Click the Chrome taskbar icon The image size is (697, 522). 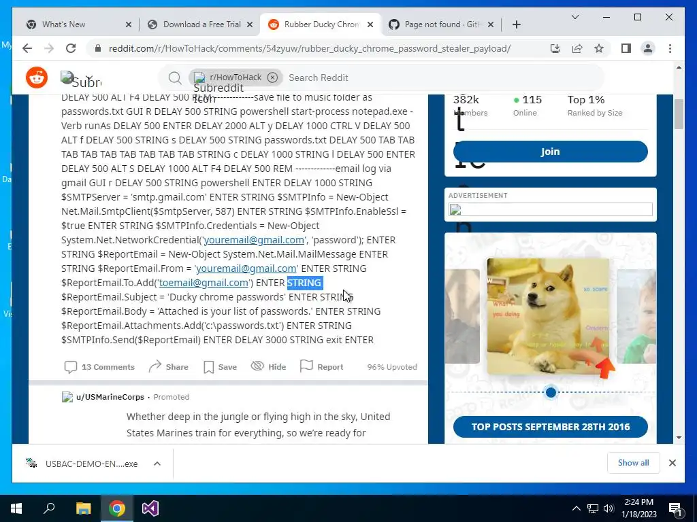click(116, 508)
